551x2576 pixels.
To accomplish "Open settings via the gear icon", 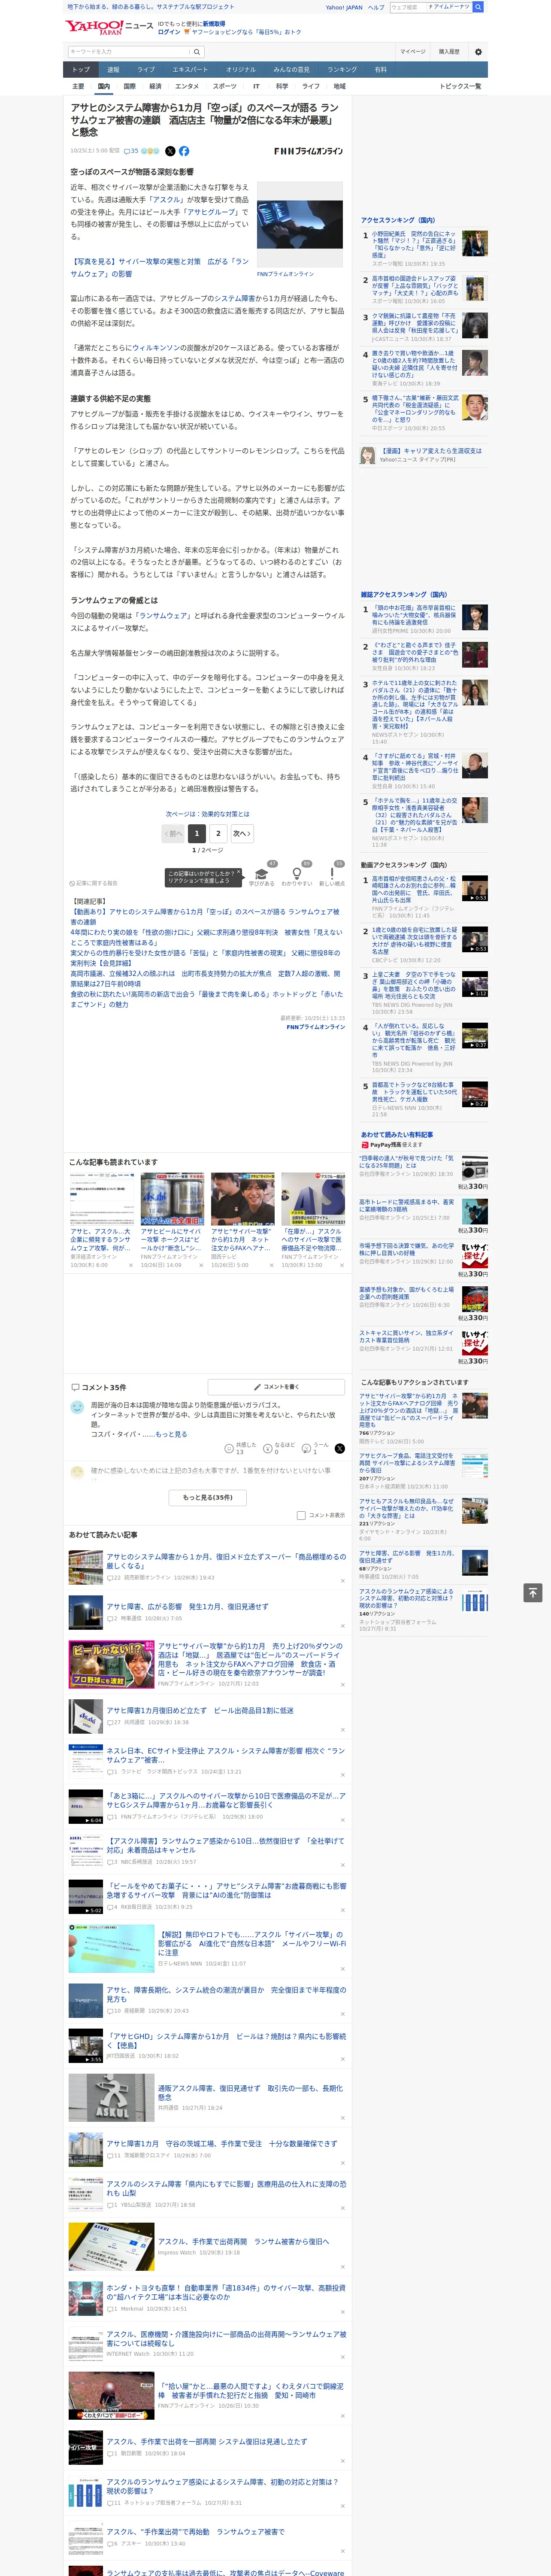I will click(x=478, y=52).
